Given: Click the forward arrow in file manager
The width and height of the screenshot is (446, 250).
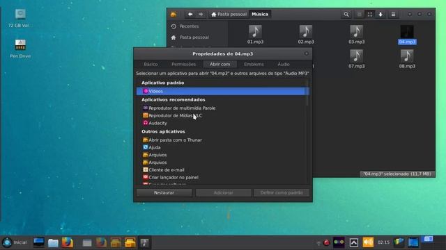Looking at the screenshot, I should tap(201, 14).
